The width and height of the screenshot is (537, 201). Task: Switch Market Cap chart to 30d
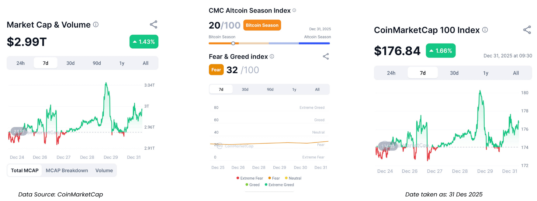(71, 63)
